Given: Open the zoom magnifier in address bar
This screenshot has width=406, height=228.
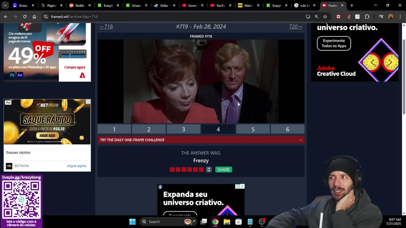Looking at the screenshot, I should point(317,16).
